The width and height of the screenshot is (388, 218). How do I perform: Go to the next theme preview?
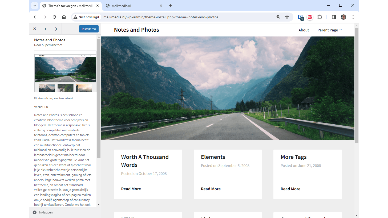pyautogui.click(x=56, y=29)
